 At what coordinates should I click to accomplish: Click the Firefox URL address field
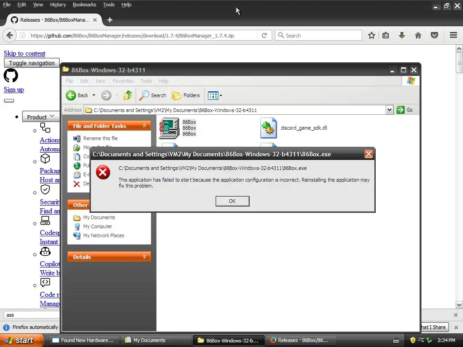[143, 36]
